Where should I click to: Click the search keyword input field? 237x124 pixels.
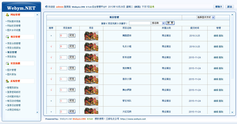click(x=140, y=23)
